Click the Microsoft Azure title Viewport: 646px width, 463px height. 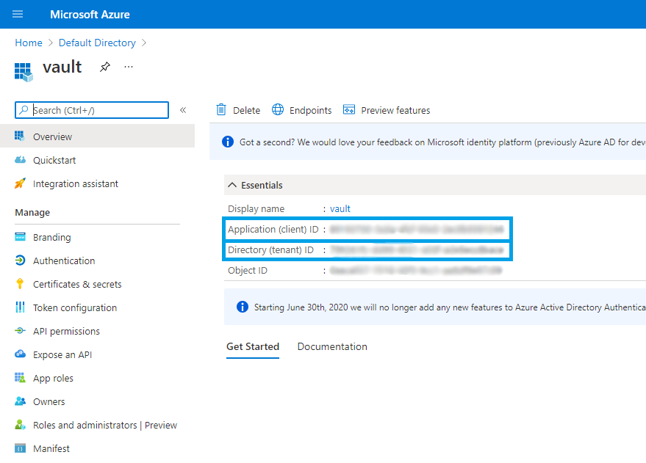pyautogui.click(x=90, y=15)
